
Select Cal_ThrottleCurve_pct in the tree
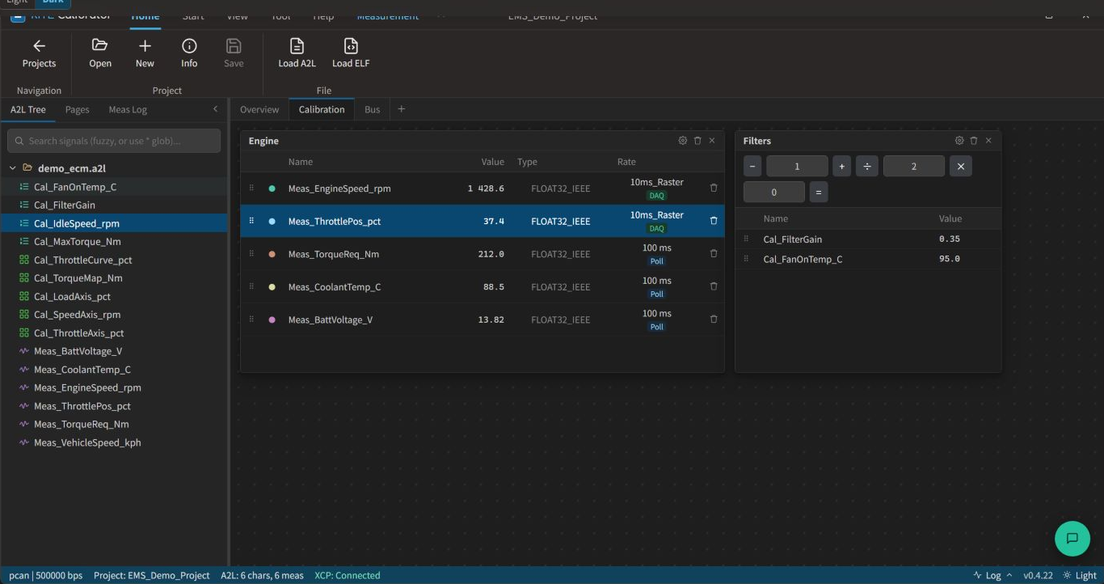coord(114,260)
